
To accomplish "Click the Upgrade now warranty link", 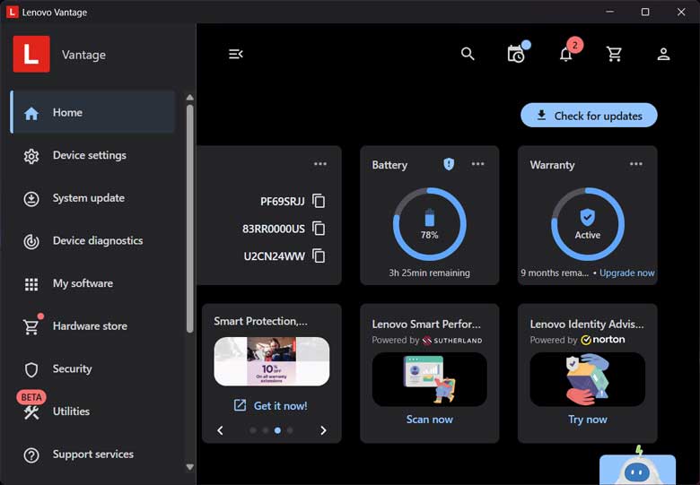I will (626, 273).
